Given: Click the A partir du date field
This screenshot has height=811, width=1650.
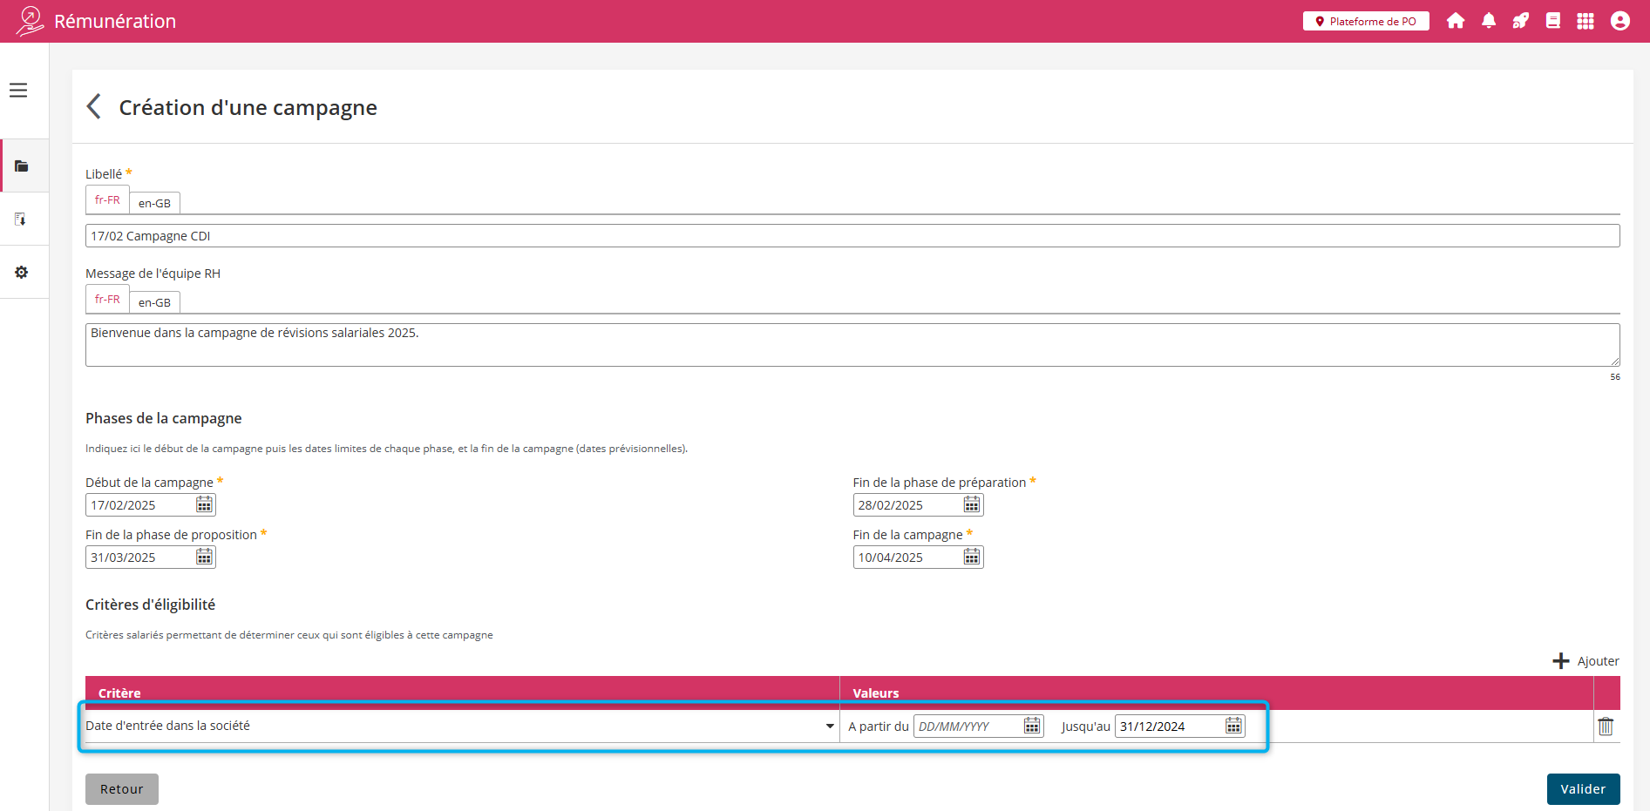Looking at the screenshot, I should coord(967,727).
